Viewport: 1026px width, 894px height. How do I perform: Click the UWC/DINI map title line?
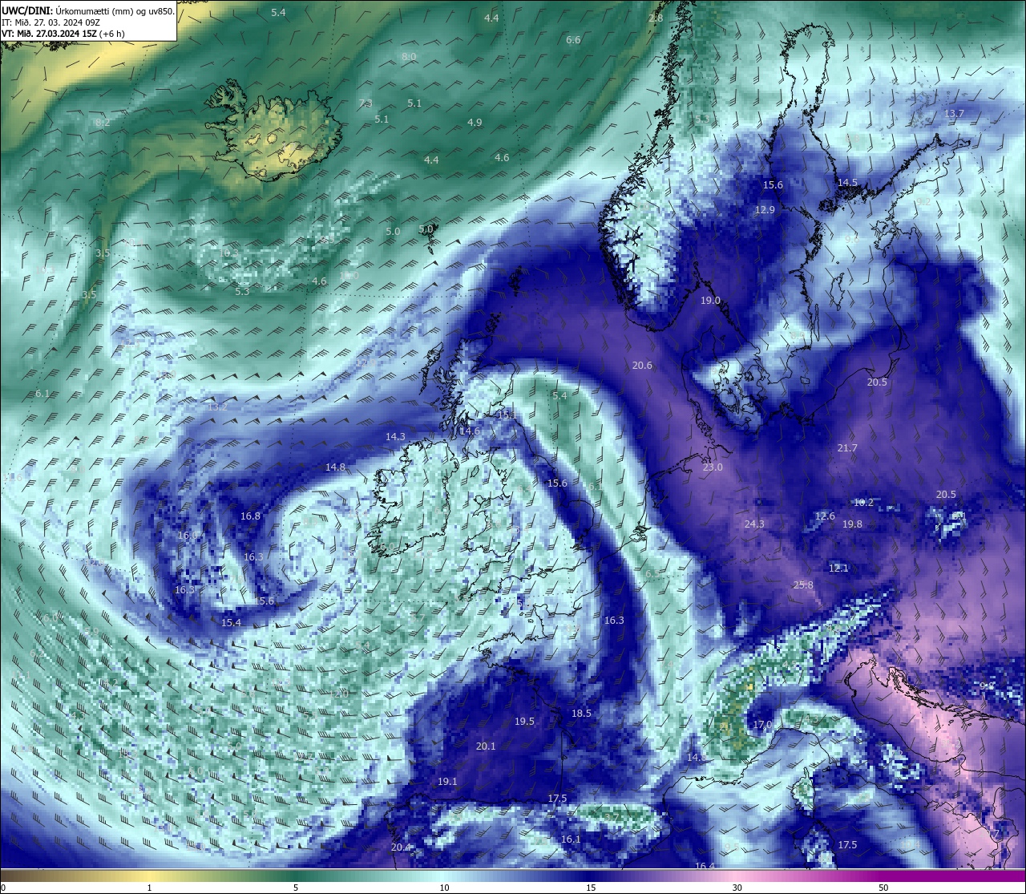(x=87, y=11)
